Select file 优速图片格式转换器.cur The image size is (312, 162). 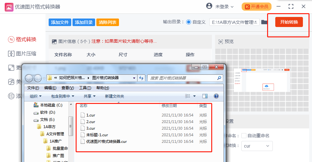(104, 142)
